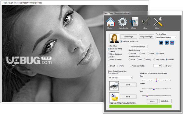183x114 pixels.
Task: Click the Advanced Settings button
Action: [x=138, y=47]
